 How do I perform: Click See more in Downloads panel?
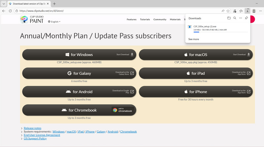[x=194, y=39]
